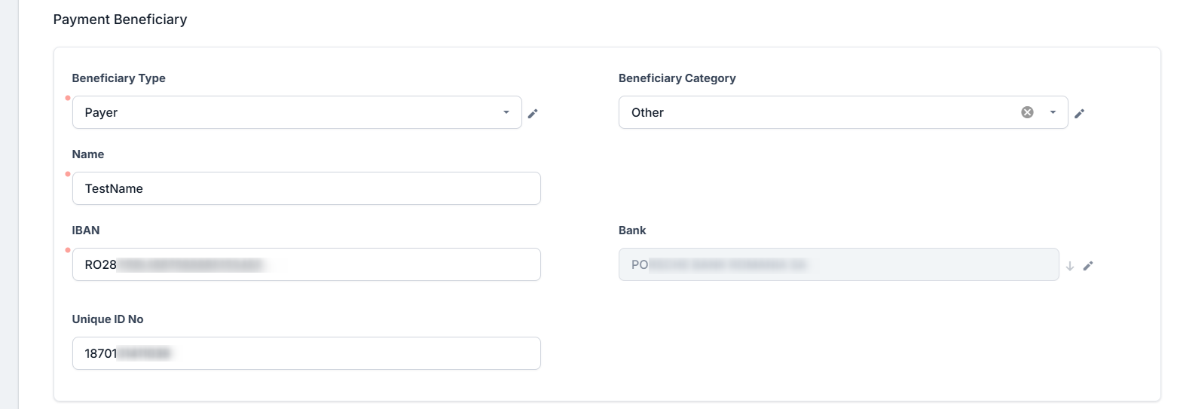Screen dimensions: 1180x409
Task: Focus the Name field containing TestName
Action: click(306, 188)
